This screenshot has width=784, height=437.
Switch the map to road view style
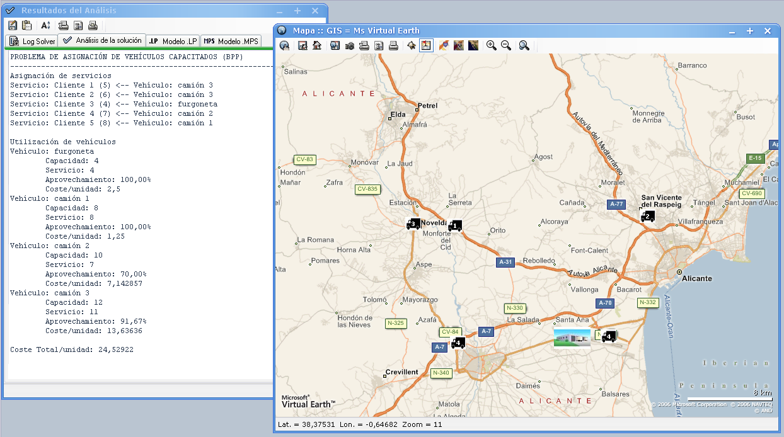pyautogui.click(x=444, y=45)
